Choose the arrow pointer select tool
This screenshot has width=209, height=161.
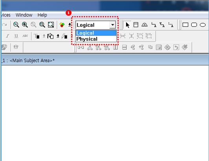tap(127, 25)
